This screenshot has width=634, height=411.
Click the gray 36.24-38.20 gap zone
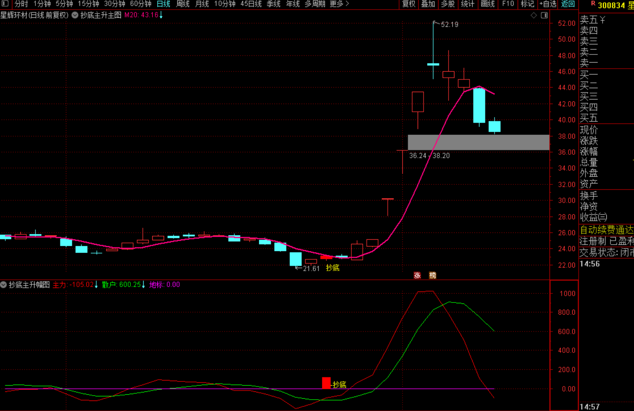coord(478,142)
